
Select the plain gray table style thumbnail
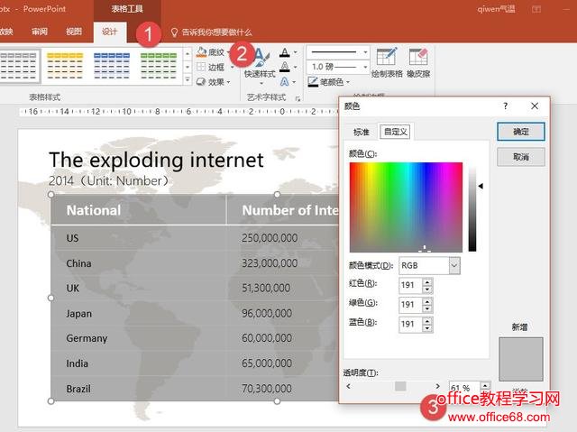19,66
